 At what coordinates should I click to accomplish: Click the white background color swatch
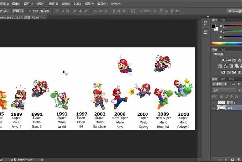click(217, 29)
